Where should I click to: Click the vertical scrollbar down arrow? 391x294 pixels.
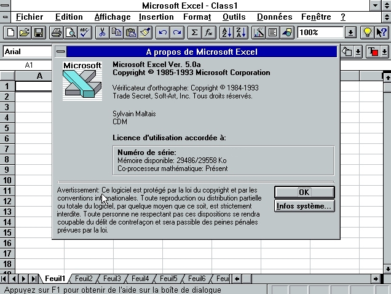(387, 269)
